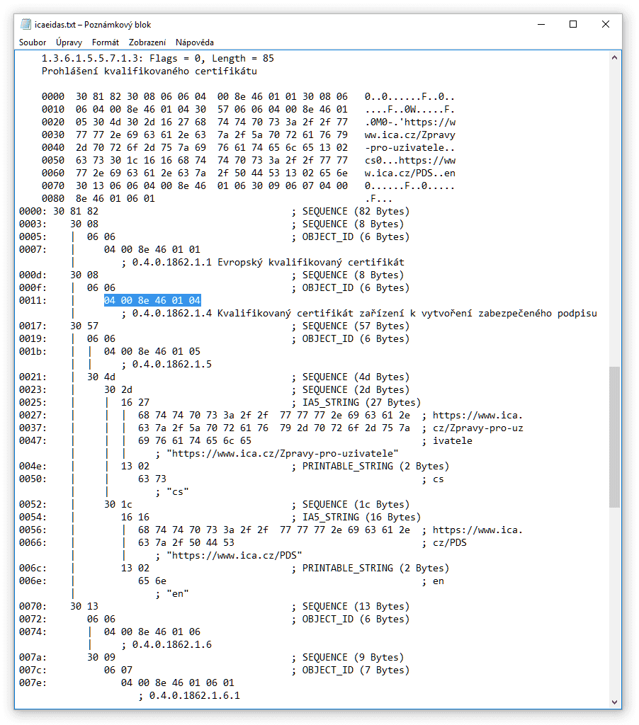Click the hex dump row starting 0050
The image size is (639, 725).
tap(249, 161)
